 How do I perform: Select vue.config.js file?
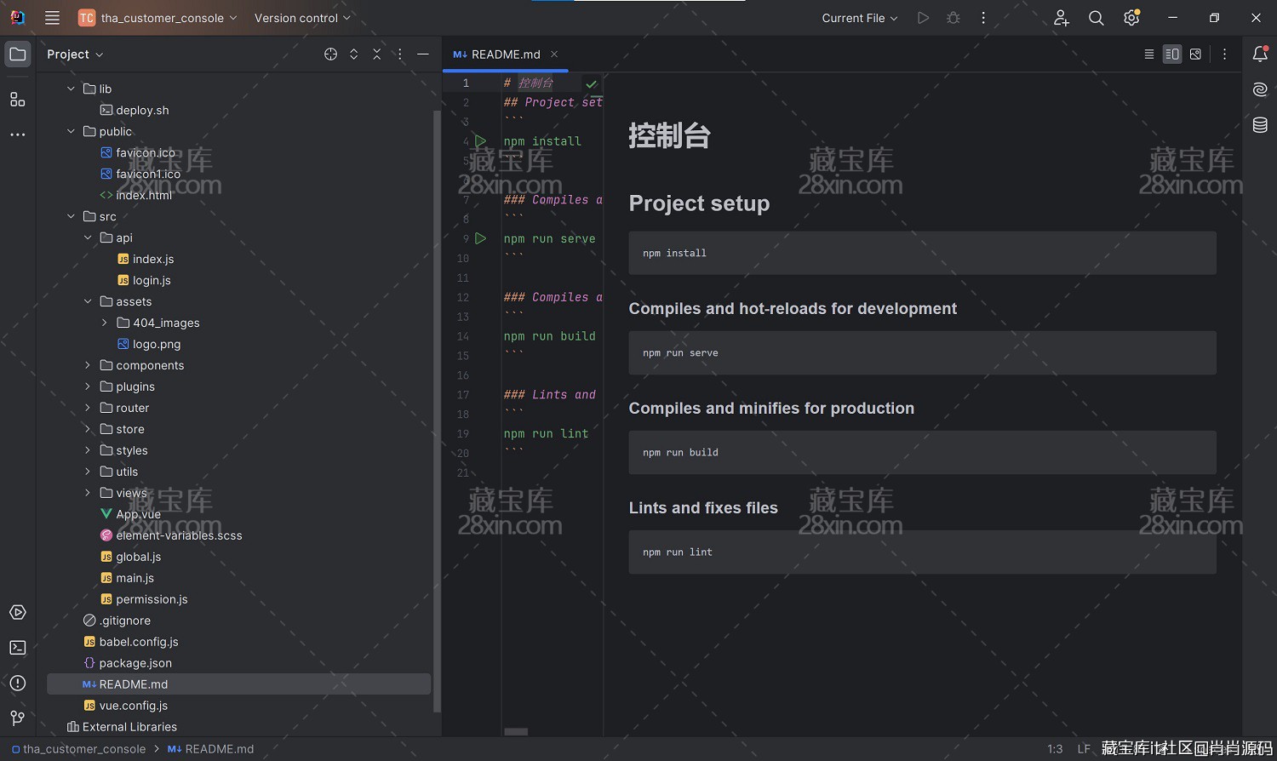[x=133, y=707]
